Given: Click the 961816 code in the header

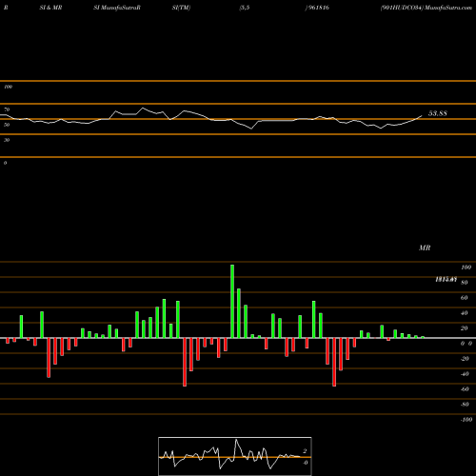Looking at the screenshot, I should pos(318,8).
